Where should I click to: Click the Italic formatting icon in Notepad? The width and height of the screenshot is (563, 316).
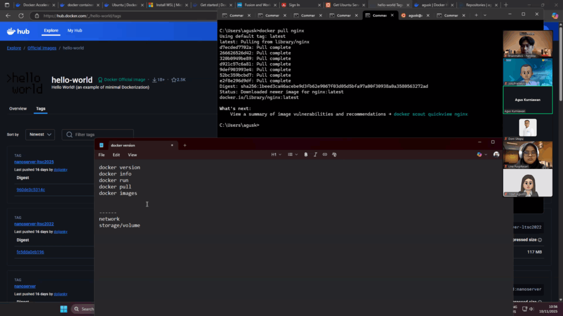click(315, 155)
